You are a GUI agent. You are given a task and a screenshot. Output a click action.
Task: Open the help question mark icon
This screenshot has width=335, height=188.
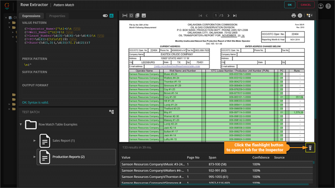point(328,6)
